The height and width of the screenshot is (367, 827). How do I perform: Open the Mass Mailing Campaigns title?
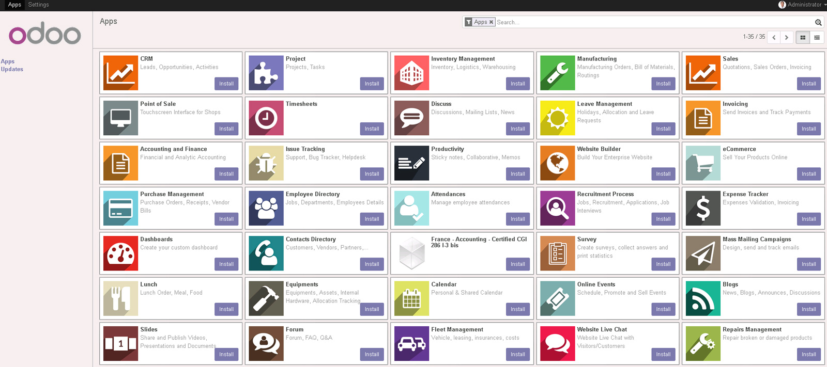click(757, 240)
